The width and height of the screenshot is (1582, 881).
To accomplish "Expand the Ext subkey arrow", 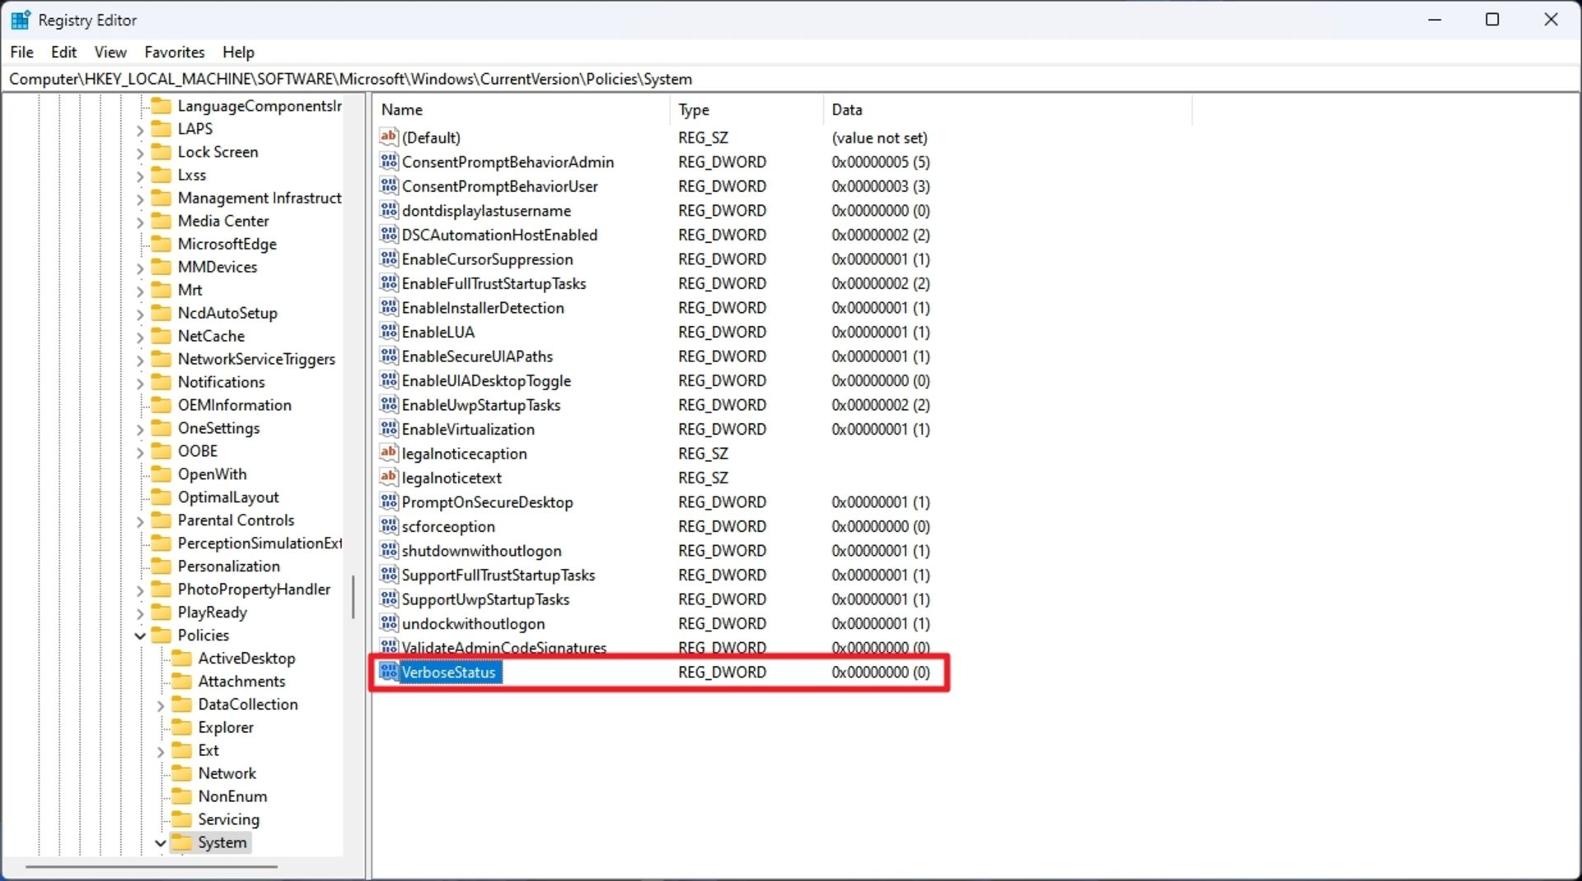I will point(161,751).
